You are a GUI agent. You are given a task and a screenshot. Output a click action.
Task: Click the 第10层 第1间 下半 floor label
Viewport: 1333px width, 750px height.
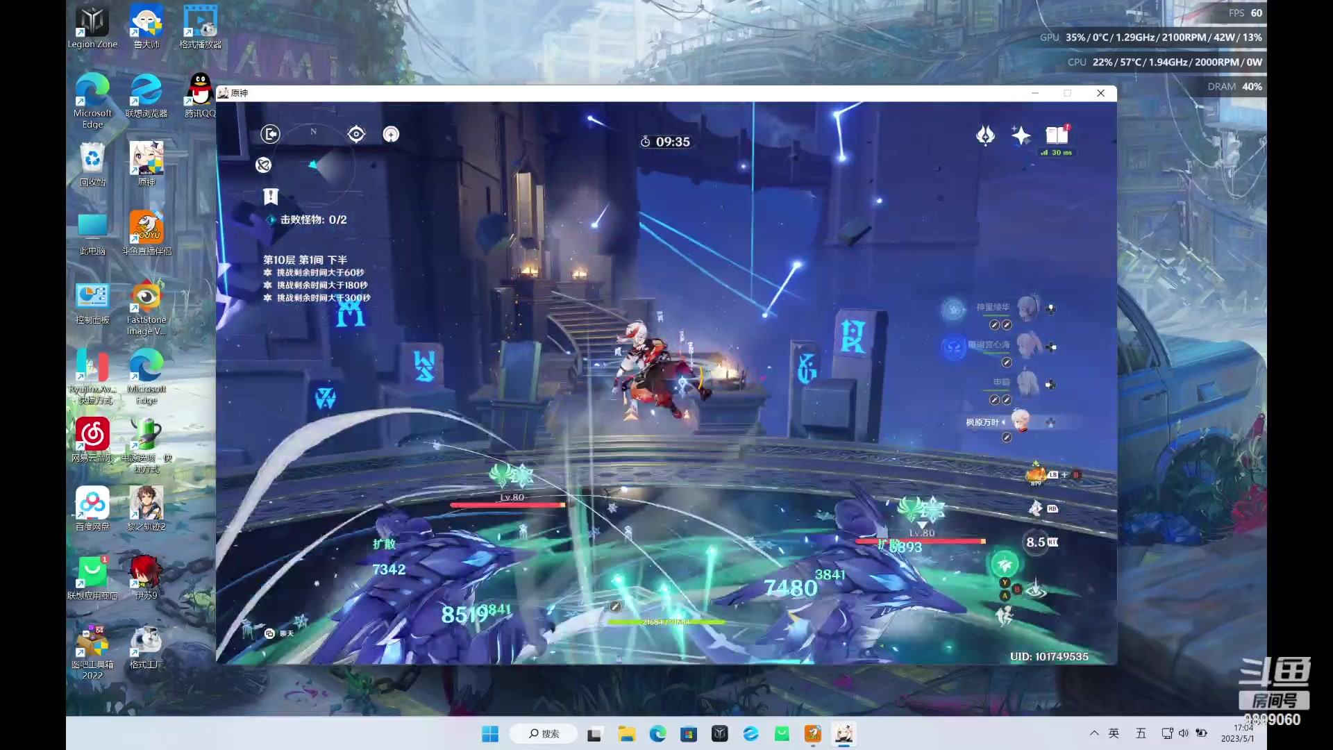(x=305, y=260)
